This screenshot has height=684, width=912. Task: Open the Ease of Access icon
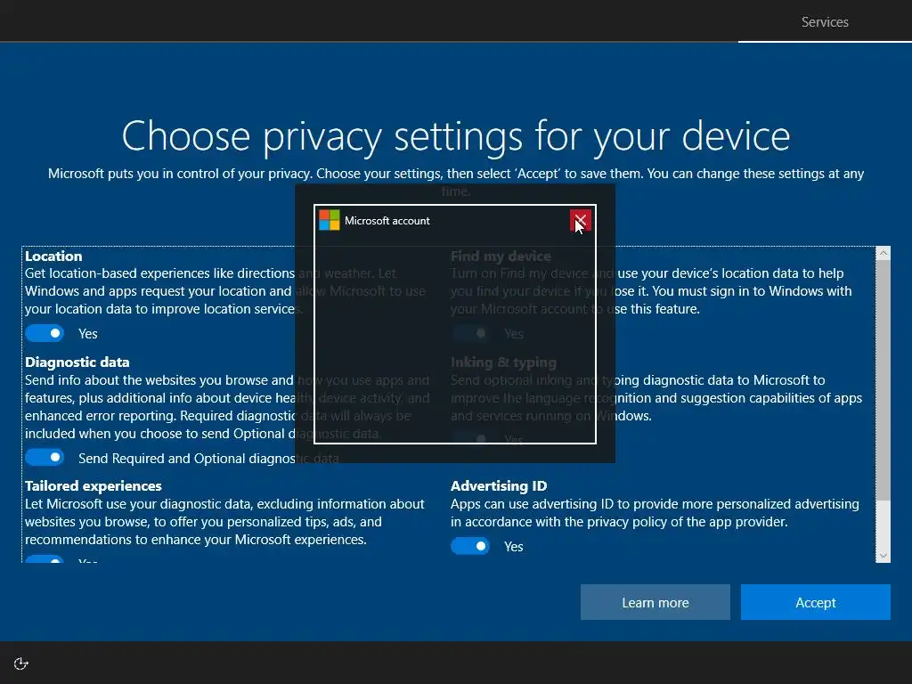pyautogui.click(x=21, y=664)
